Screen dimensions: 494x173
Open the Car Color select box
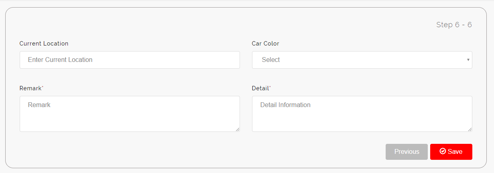tap(362, 60)
